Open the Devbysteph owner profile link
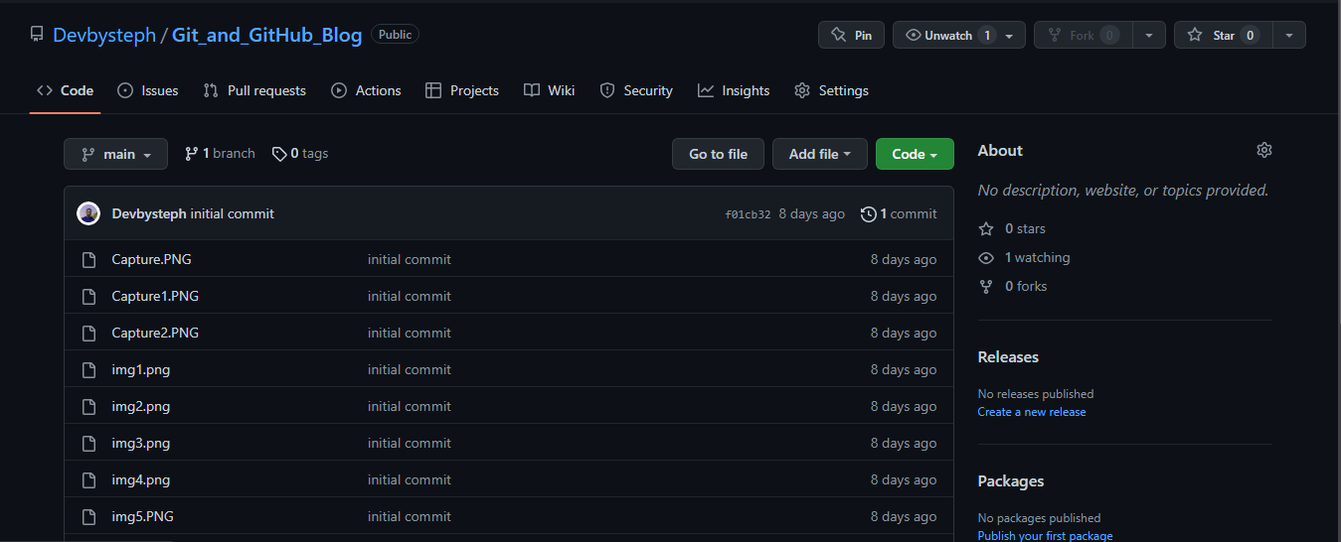 pos(104,35)
